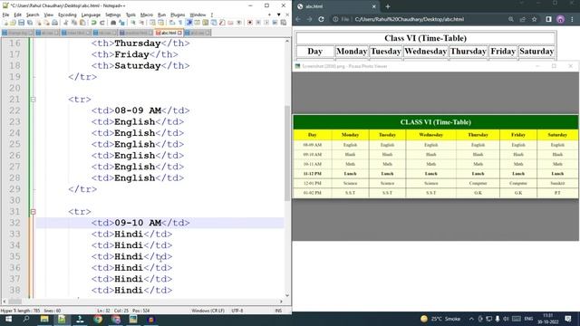Click the UTF-8 encoding in the status bar
Image resolution: width=580 pixels, height=326 pixels.
point(237,311)
